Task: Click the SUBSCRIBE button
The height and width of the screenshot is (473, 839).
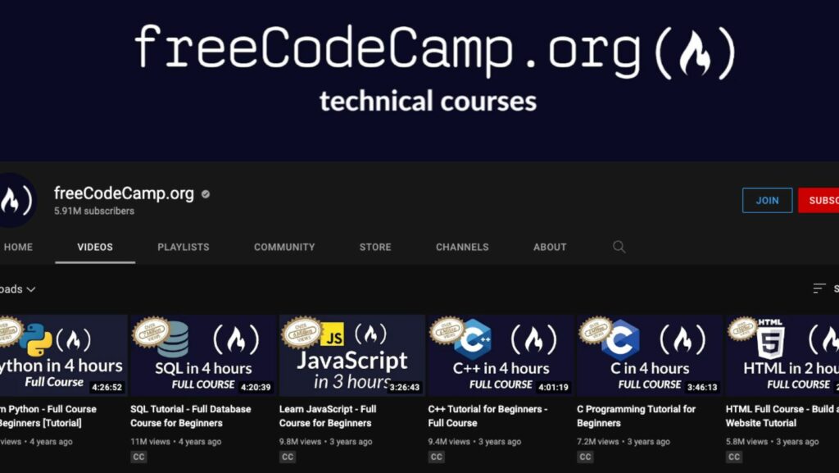Action: [822, 200]
